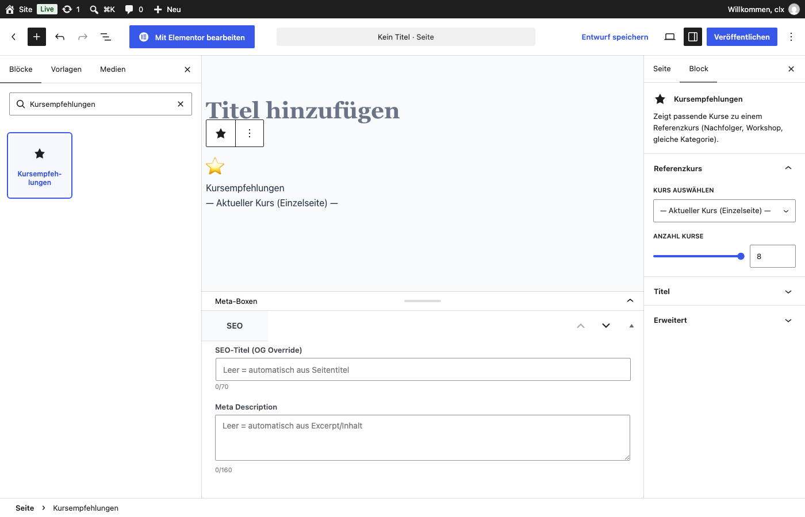Toggle the block inserter plus button
The width and height of the screenshot is (805, 517).
(37, 37)
